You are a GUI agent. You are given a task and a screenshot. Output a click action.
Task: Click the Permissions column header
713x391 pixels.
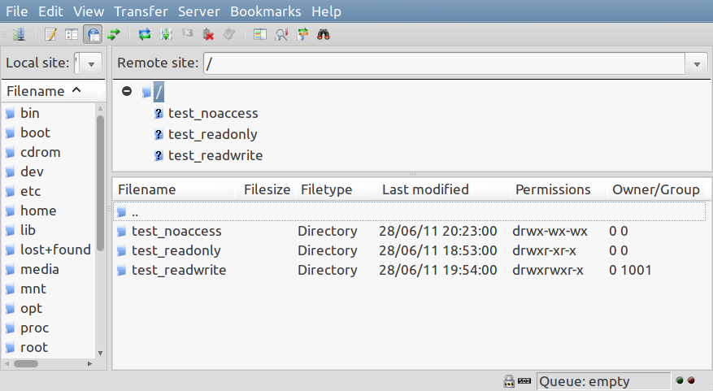pos(553,189)
